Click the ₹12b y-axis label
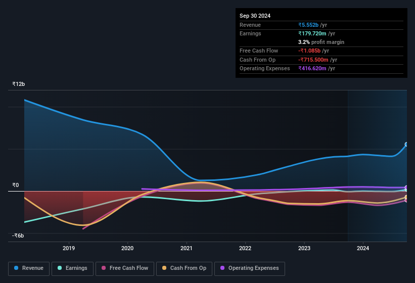 coord(19,84)
